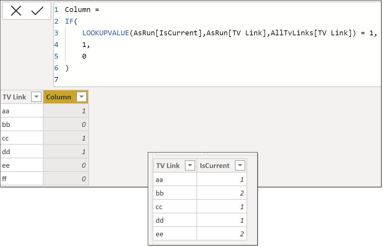Viewport: 383px width, 247px height.
Task: Select the IsCurrent column header
Action: coord(222,165)
